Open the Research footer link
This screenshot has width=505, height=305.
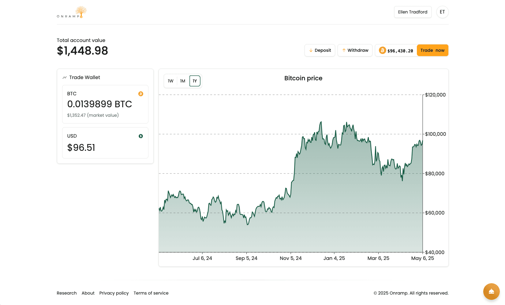[67, 293]
